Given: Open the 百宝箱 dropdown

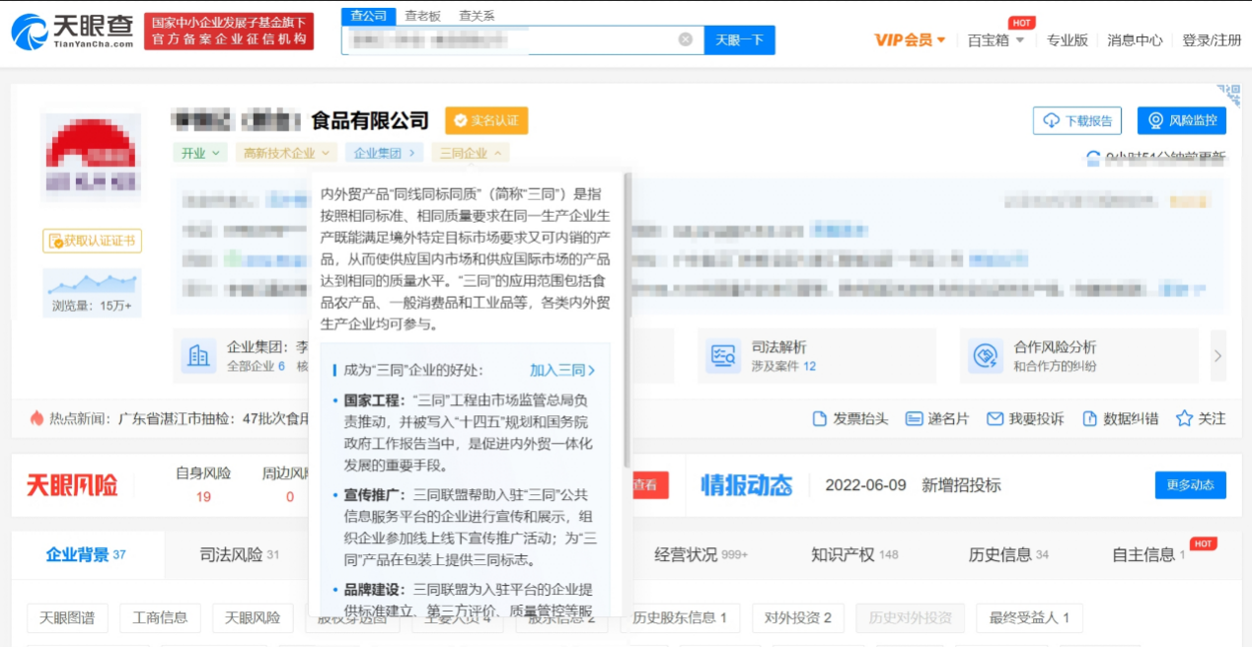Looking at the screenshot, I should 995,40.
